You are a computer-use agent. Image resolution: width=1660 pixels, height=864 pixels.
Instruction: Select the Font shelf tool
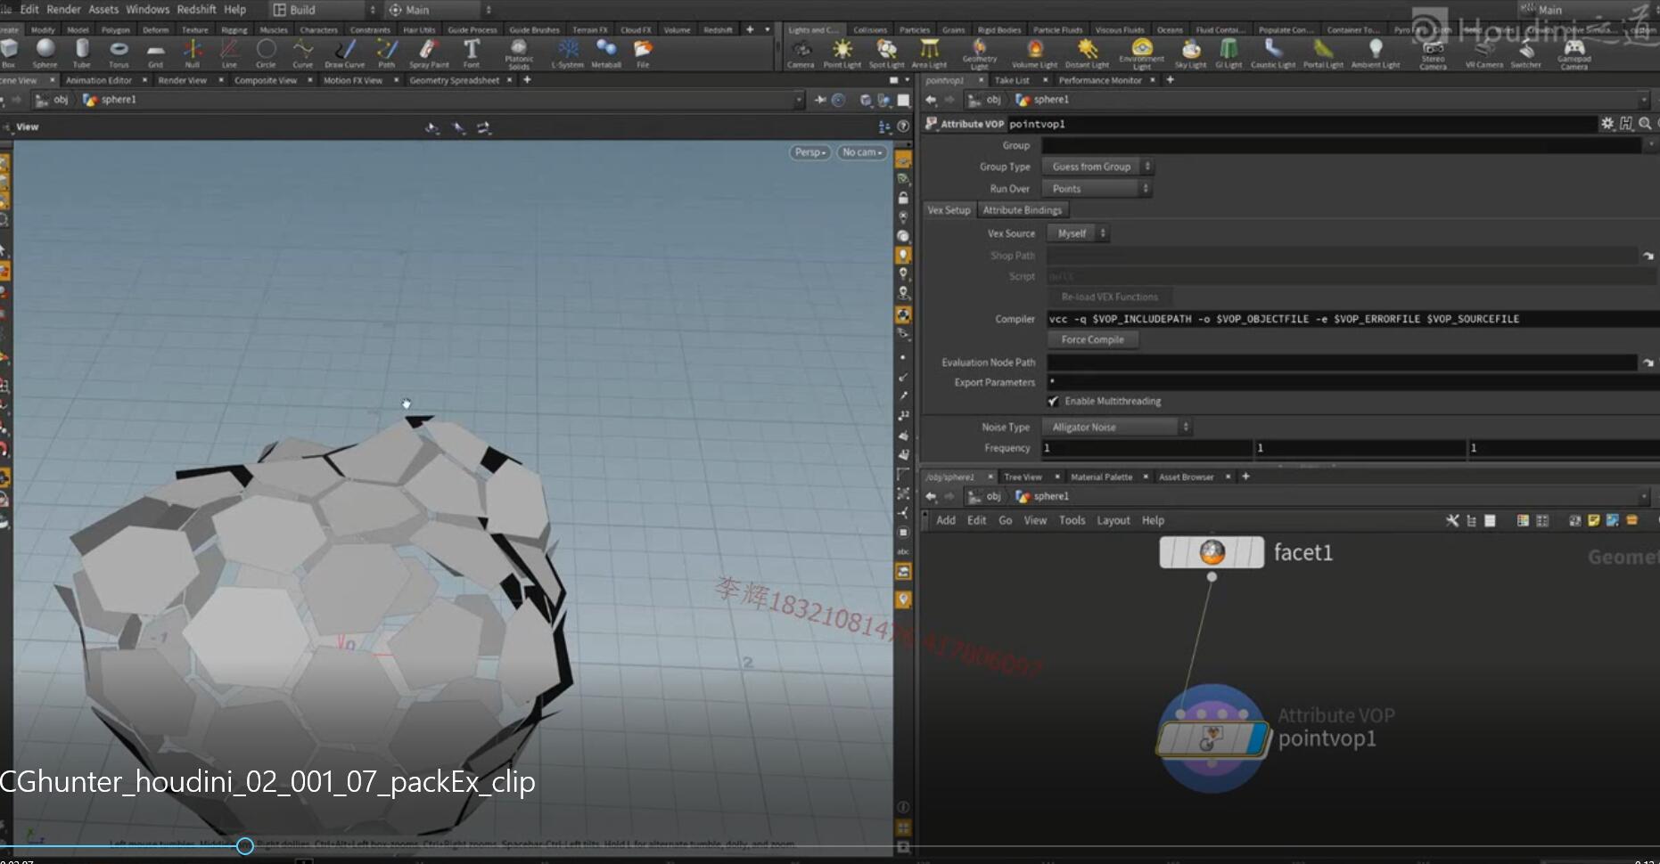472,53
